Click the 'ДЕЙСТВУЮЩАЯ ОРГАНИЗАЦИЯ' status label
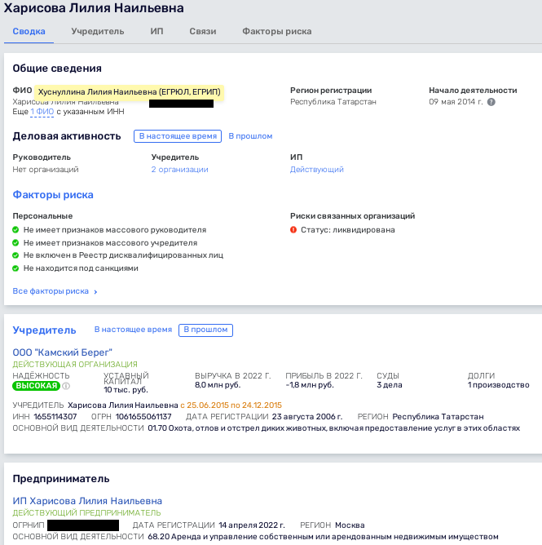 (x=75, y=364)
